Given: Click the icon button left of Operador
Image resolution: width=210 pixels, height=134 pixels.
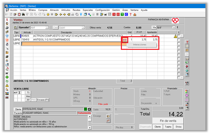Looking at the screenshot, I should [16, 28].
